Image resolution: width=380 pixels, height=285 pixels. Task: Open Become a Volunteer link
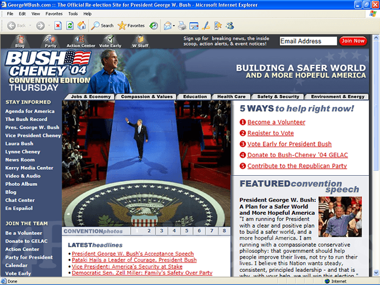point(276,122)
